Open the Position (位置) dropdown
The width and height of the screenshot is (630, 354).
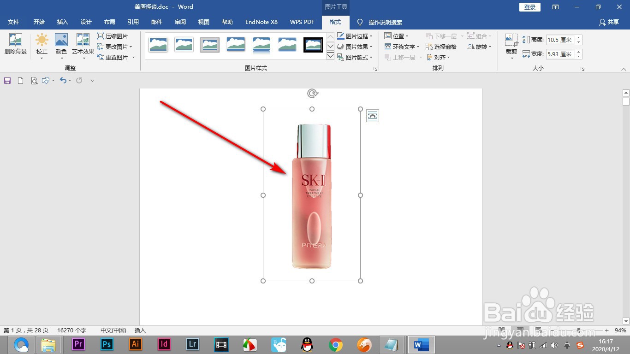[x=397, y=36]
